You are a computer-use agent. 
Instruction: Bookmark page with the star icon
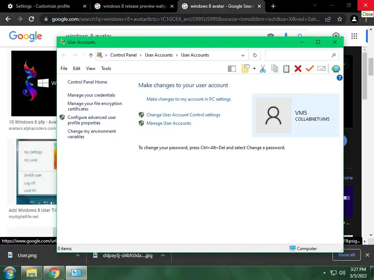[340, 19]
